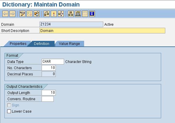The width and height of the screenshot is (175, 123).
Task: Open the blue information documentation icon
Action: click(x=92, y=14)
